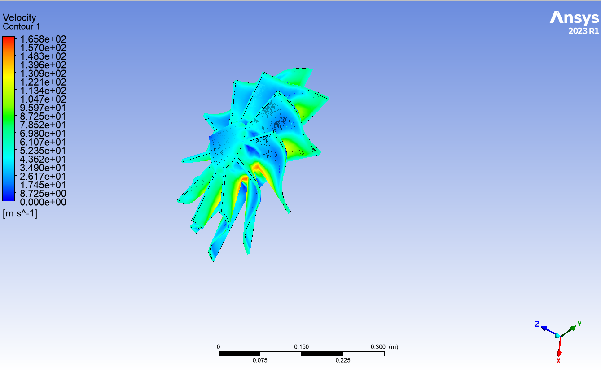Screen dimensions: 601x372
Task: Click the maximum legend value 1.658e+02
Action: (x=42, y=39)
